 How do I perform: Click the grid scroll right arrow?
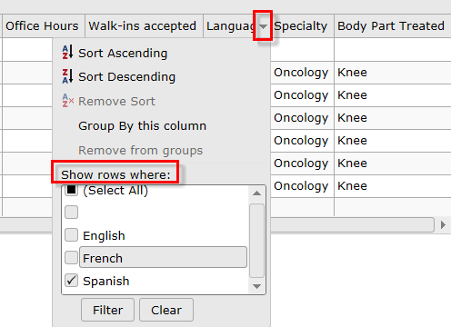443,224
